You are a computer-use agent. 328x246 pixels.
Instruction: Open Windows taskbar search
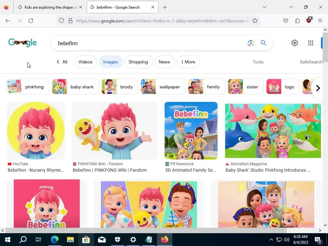(x=23, y=240)
